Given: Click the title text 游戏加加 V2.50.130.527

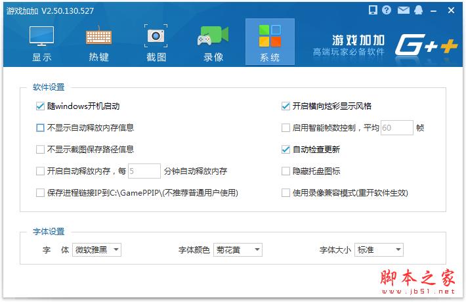Looking at the screenshot, I should pos(51,11).
